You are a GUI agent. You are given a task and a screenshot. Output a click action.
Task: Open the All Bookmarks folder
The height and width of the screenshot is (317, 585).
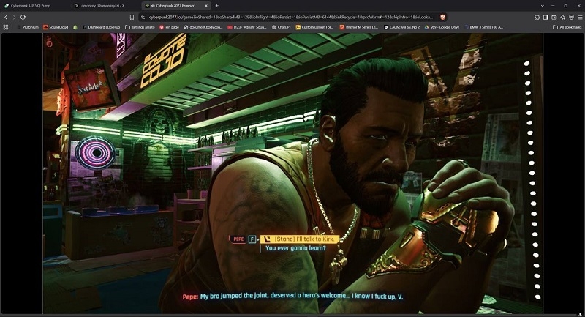click(567, 27)
